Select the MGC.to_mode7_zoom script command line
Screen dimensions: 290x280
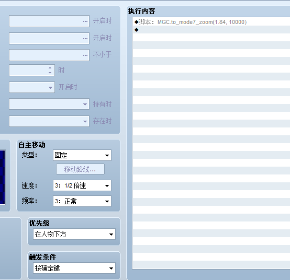click(211, 22)
